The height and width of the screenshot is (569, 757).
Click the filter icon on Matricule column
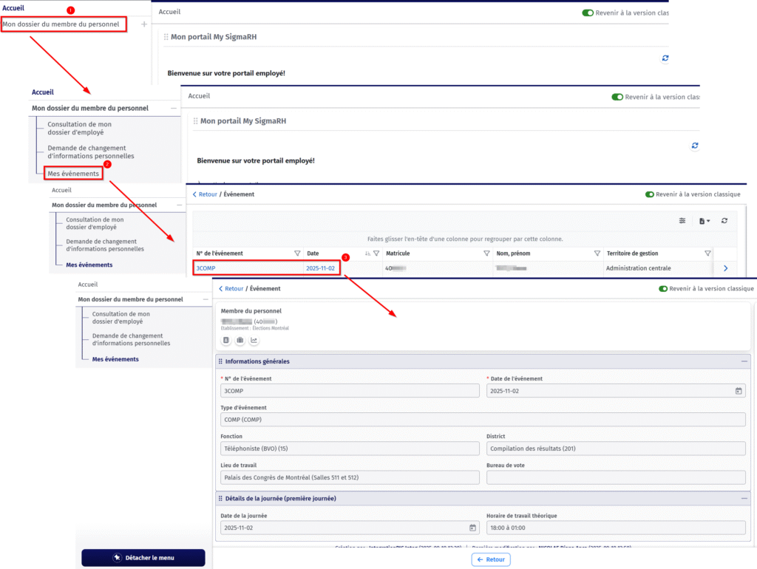486,253
